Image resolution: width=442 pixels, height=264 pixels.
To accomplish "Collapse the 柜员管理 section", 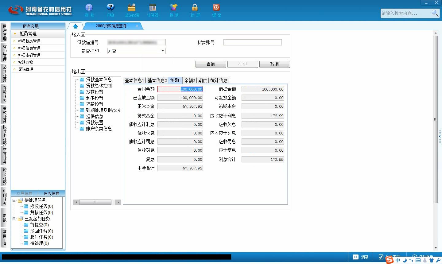I will [15, 34].
